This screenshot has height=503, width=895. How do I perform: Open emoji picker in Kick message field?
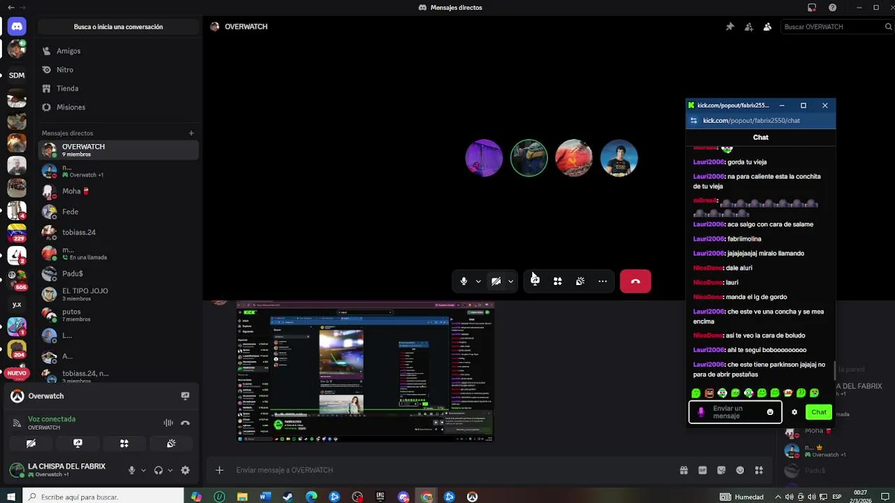770,412
